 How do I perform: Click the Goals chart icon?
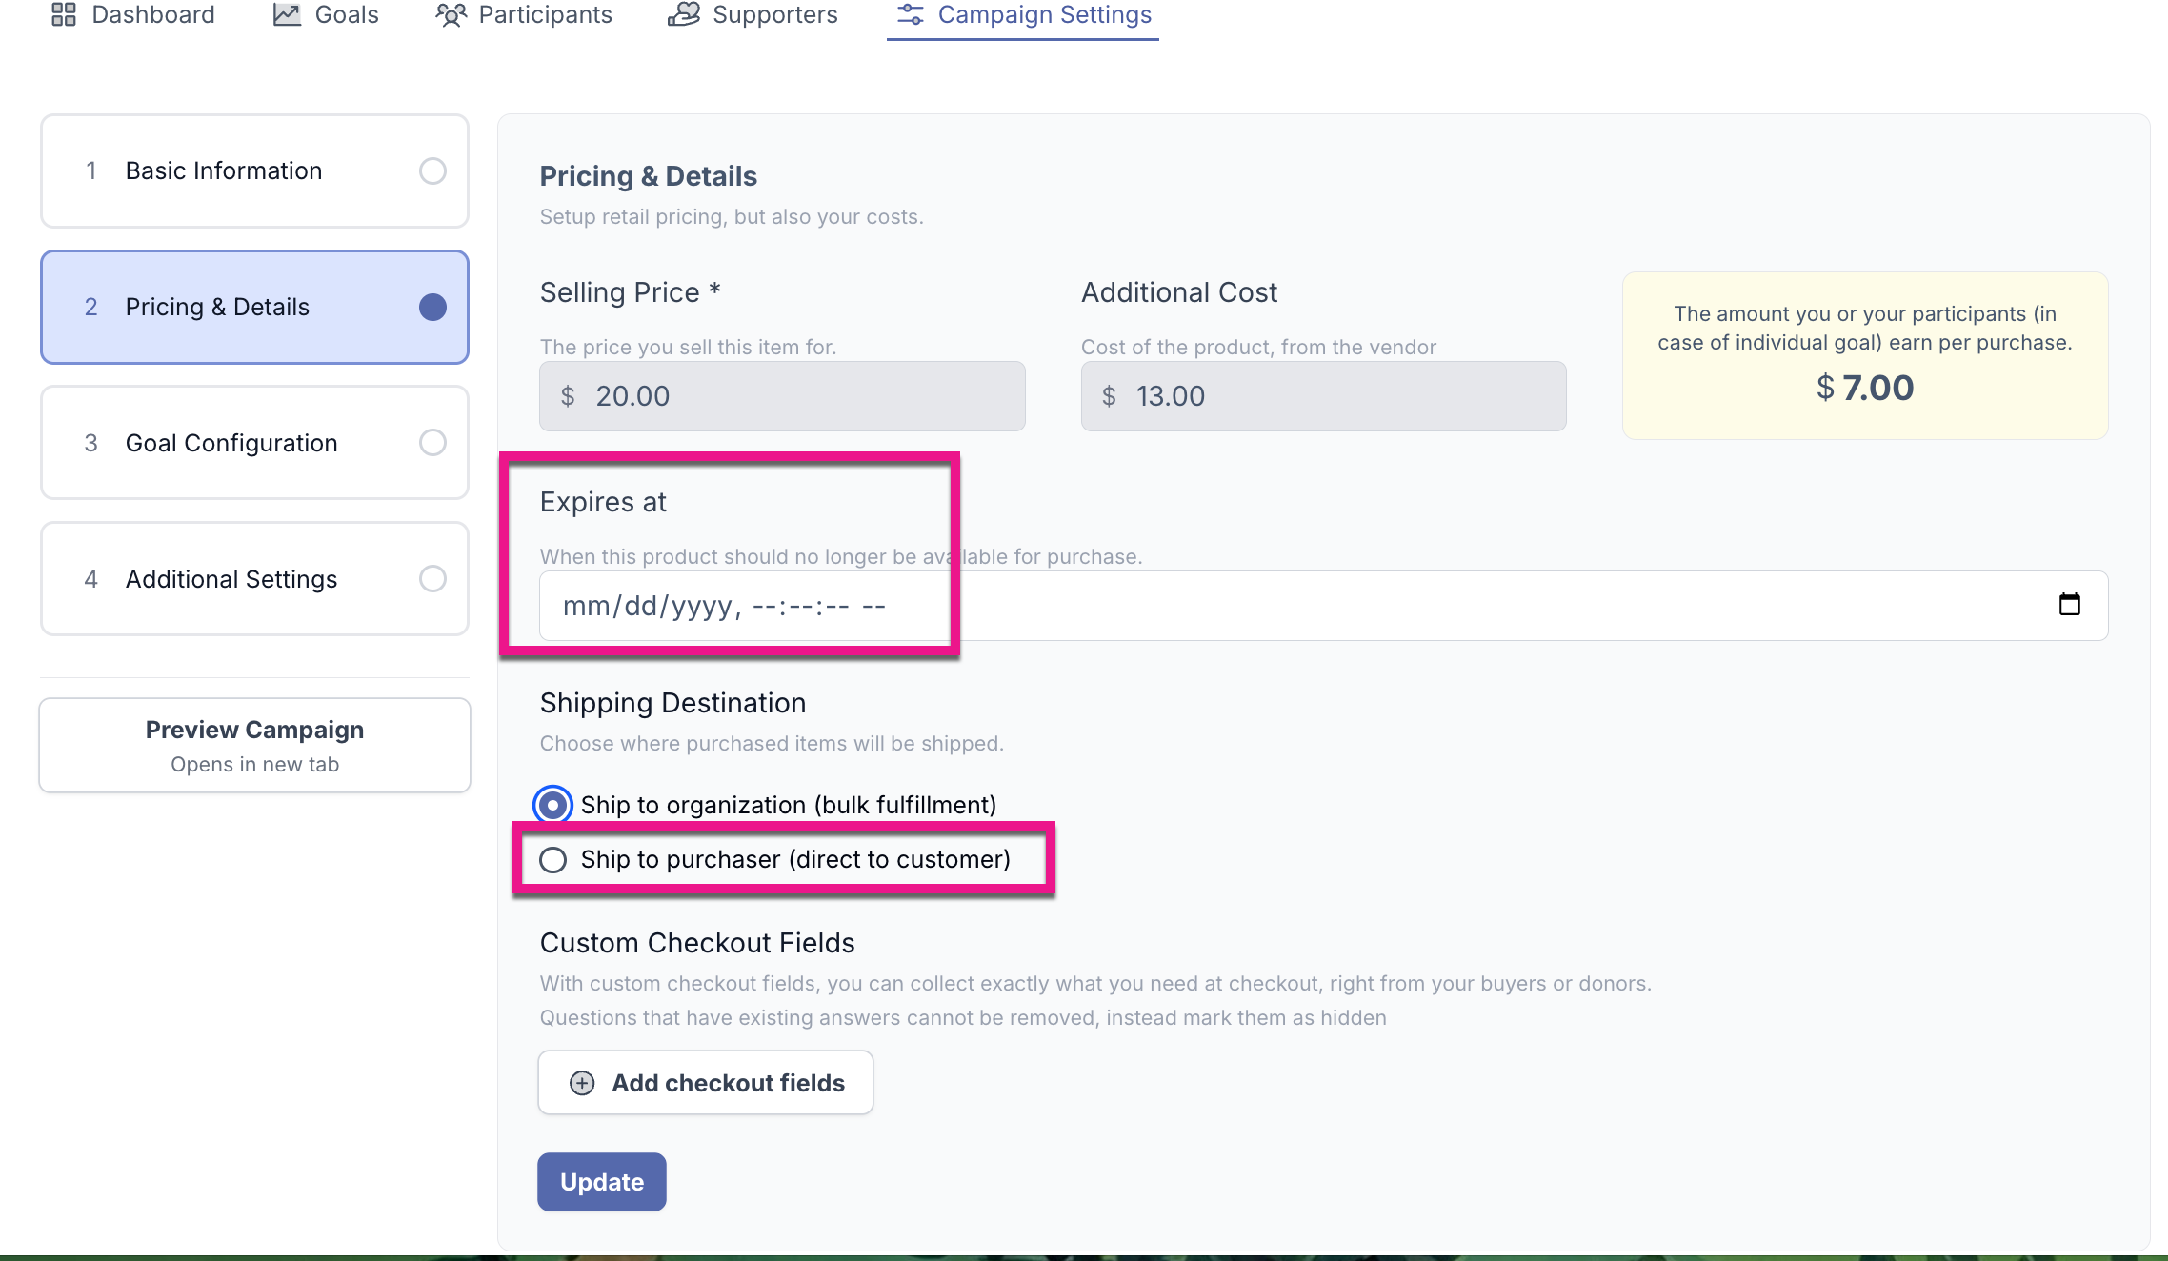point(287,14)
